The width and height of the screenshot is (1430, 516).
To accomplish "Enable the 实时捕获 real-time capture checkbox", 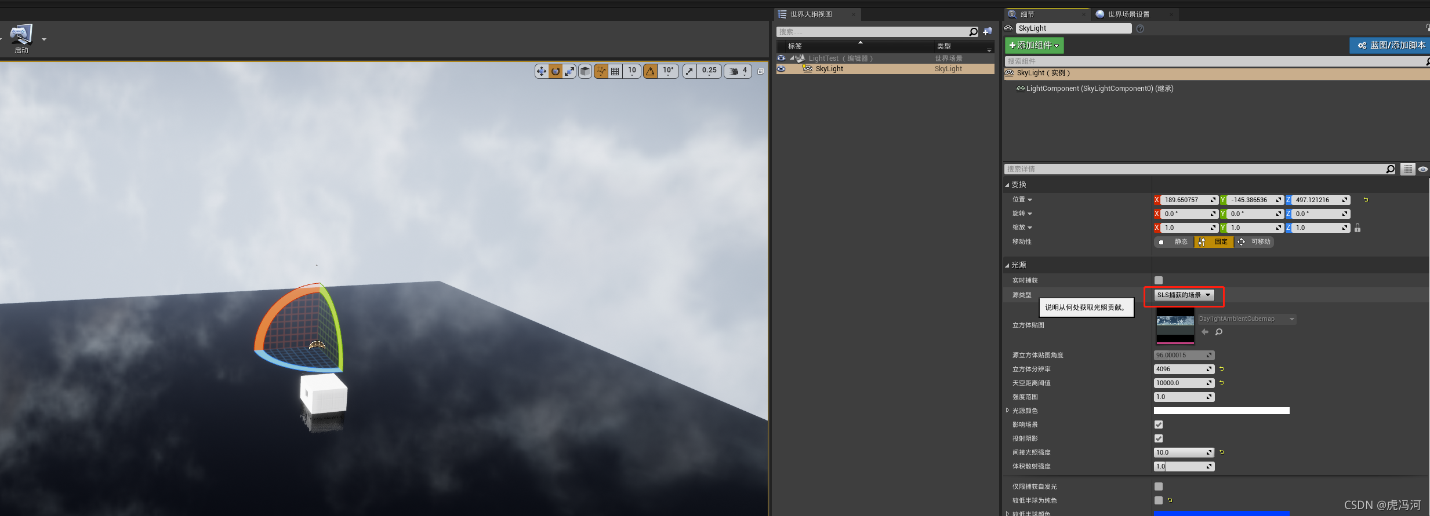I will pyautogui.click(x=1159, y=280).
